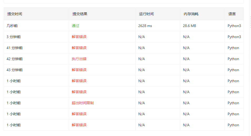Open 解答错误 result from 43 分钟前
The image size is (251, 136).
pos(79,70)
